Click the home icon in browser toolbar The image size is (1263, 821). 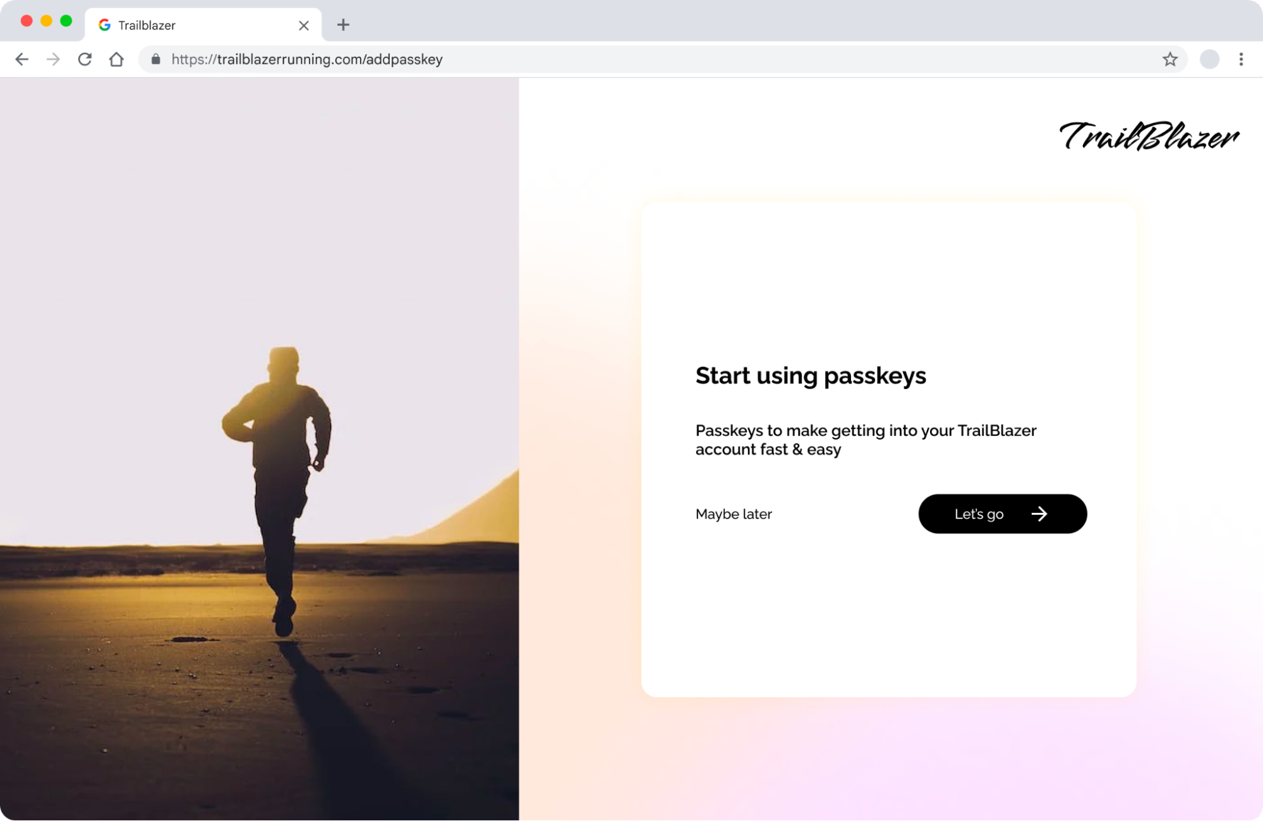coord(116,59)
